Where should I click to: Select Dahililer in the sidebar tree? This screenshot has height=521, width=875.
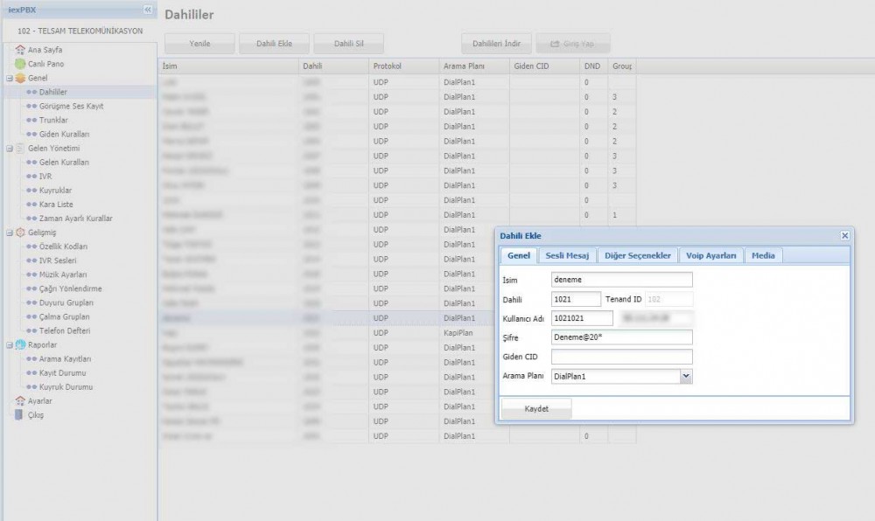(53, 92)
